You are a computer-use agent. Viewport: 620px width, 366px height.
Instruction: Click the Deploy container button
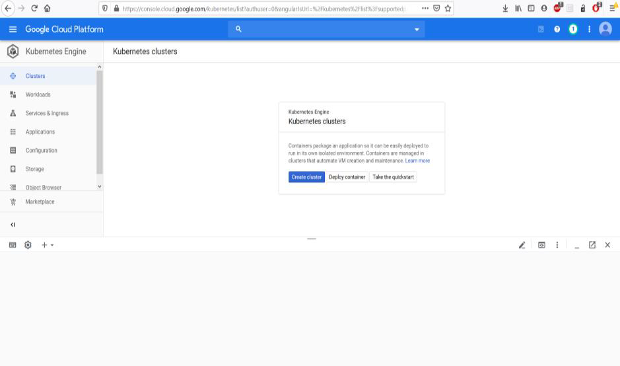pos(347,177)
